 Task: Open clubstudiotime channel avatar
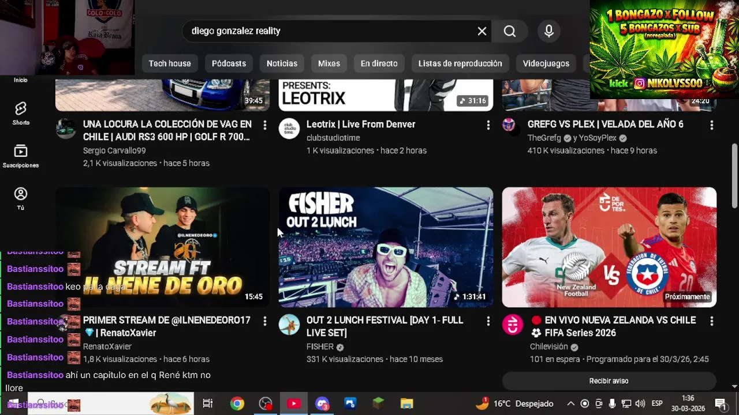[289, 129]
